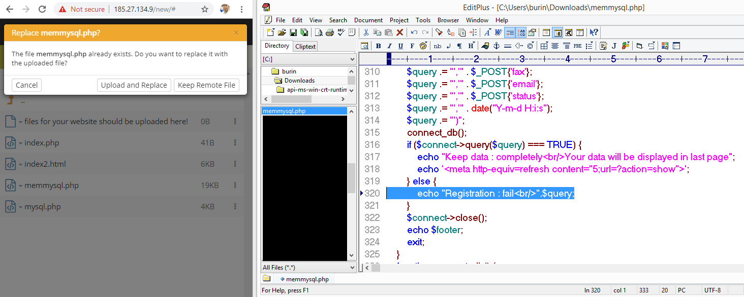Click the Find flashlight icon

click(x=439, y=32)
